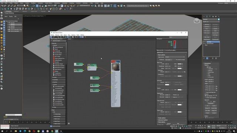
Task: Click the Create panel tab icon
Action: [204, 16]
